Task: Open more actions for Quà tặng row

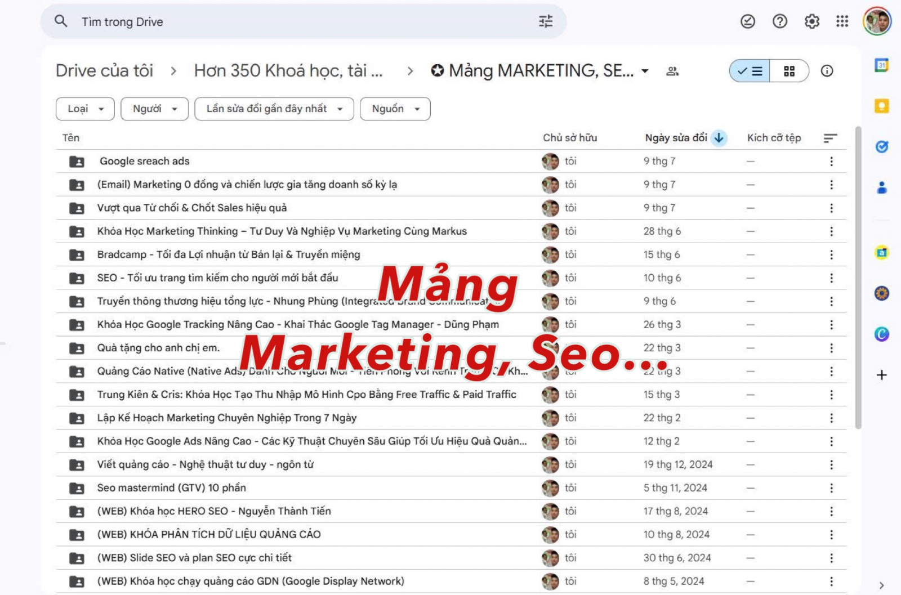Action: point(831,348)
